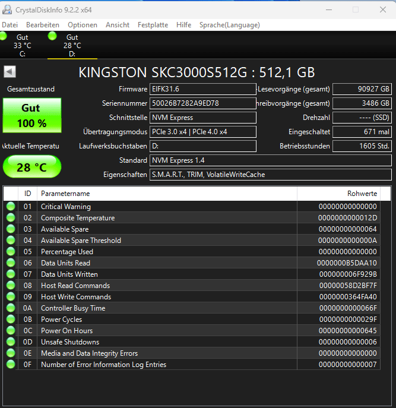
Task: Click total reads value 90927 GB
Action: point(362,89)
